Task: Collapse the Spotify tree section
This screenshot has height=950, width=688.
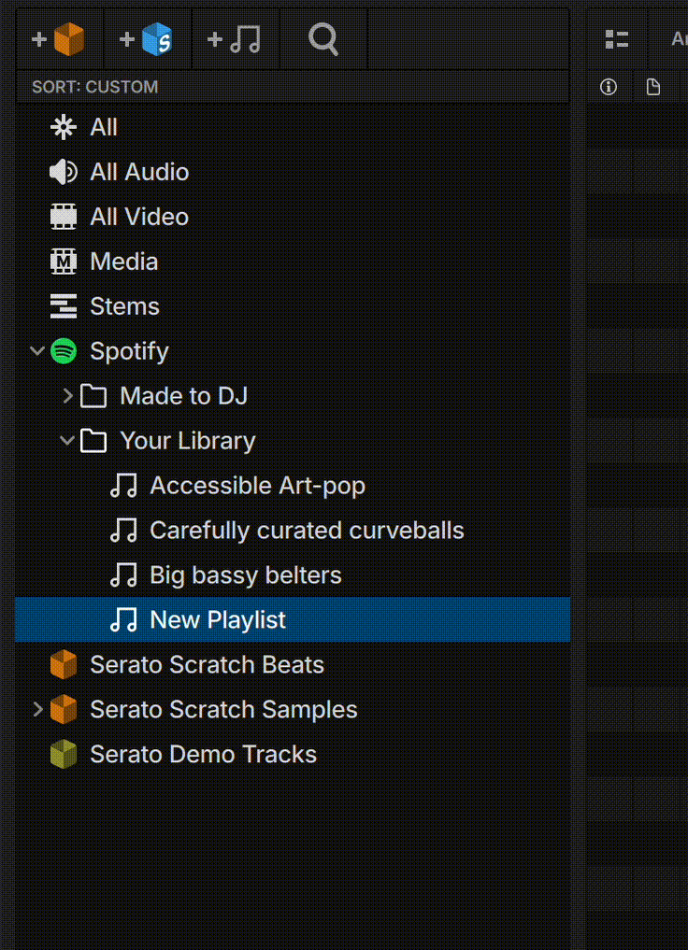Action: click(x=37, y=351)
